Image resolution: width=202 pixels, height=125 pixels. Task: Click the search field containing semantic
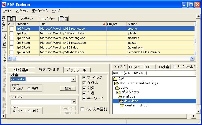coord(41,80)
